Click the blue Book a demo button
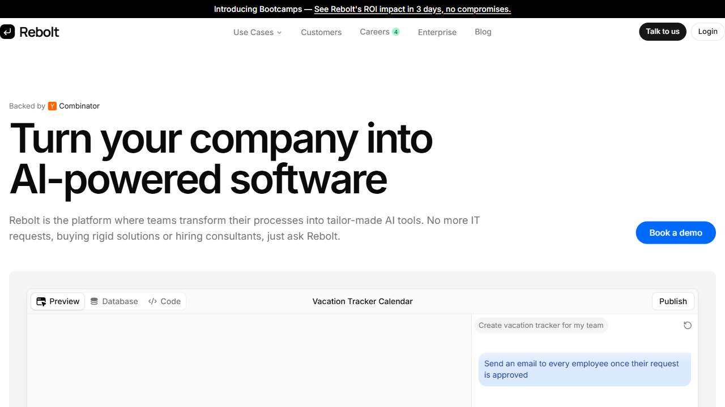 (x=675, y=232)
